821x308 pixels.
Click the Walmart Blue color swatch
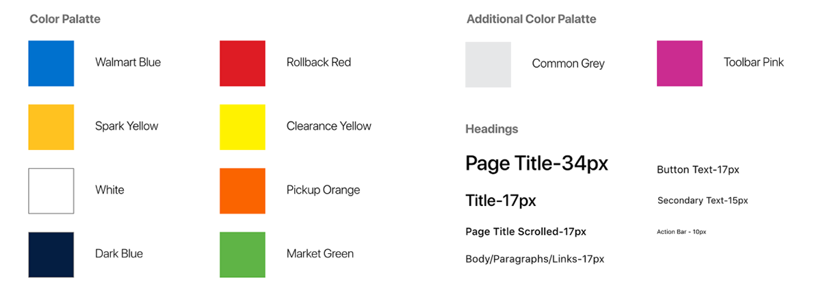(x=51, y=63)
